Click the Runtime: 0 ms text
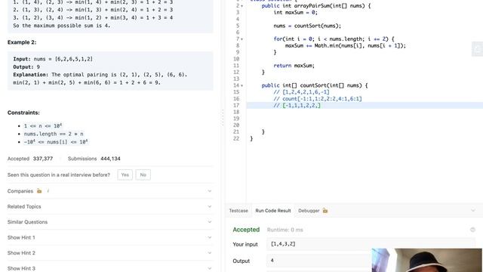Image resolution: width=483 pixels, height=272 pixels. coord(285,230)
